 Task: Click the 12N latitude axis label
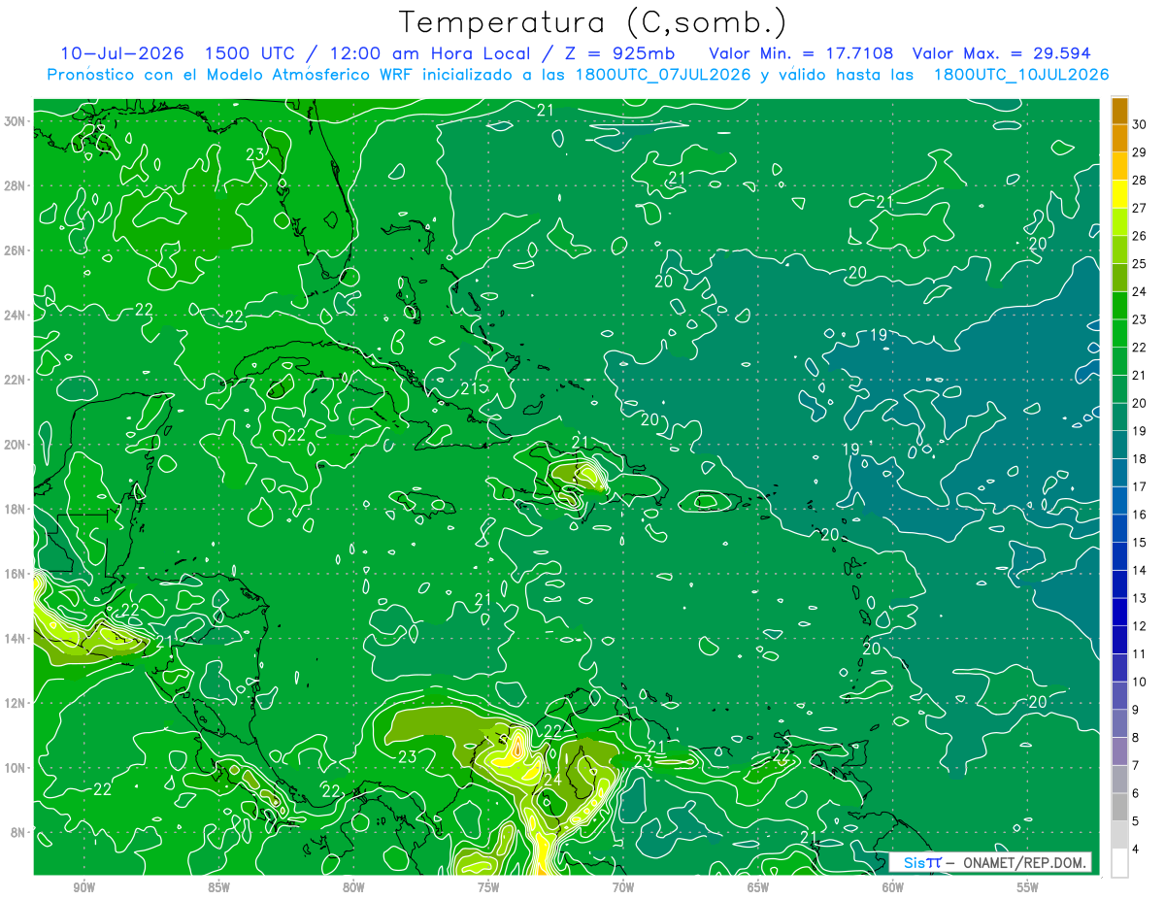(x=15, y=703)
